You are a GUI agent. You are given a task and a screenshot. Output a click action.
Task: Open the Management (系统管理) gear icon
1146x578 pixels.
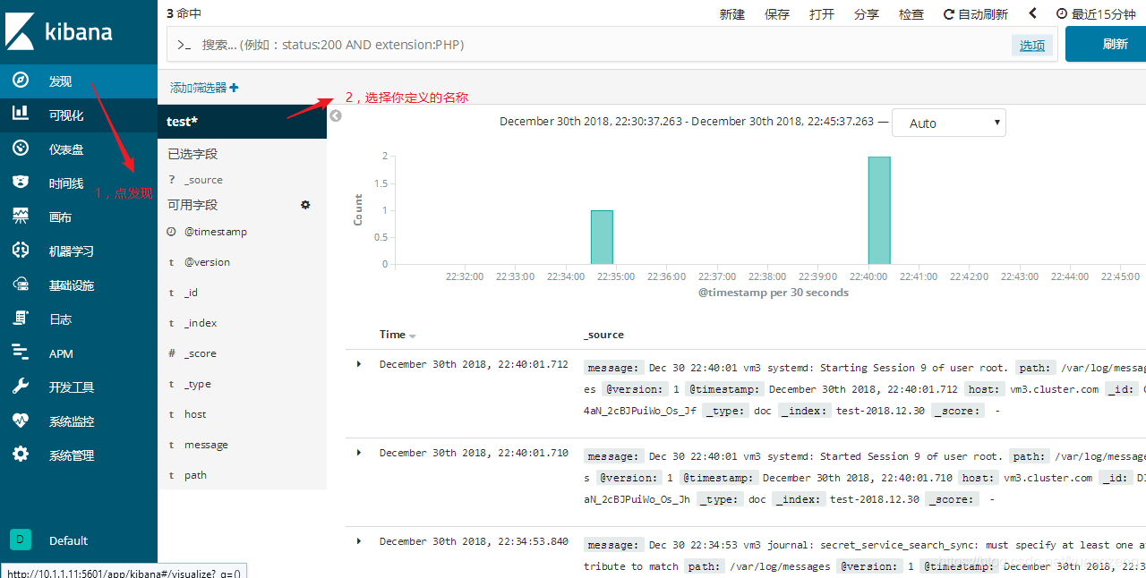coord(21,455)
